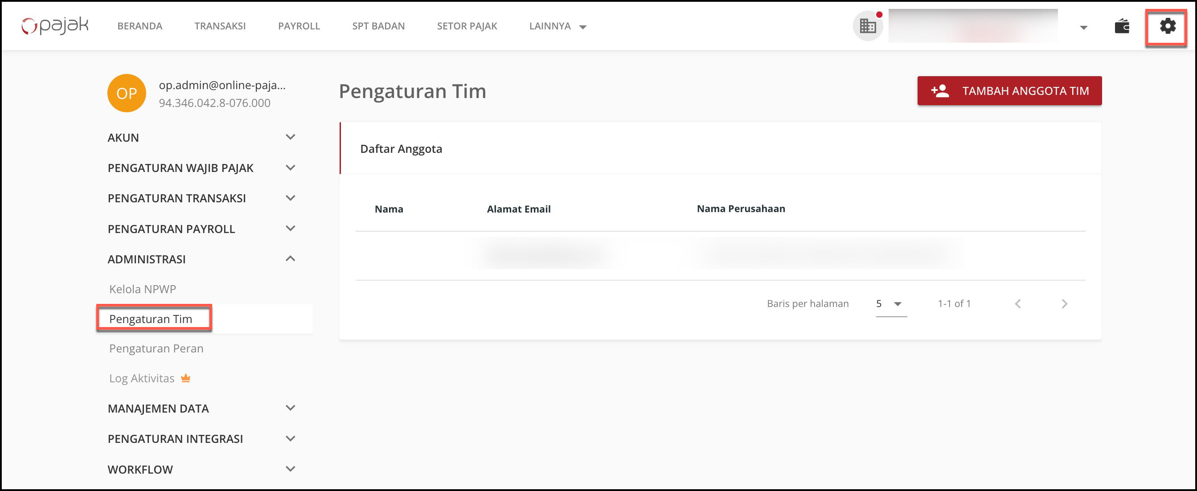Open the company selector dropdown arrow
This screenshot has height=491, width=1197.
[1083, 28]
